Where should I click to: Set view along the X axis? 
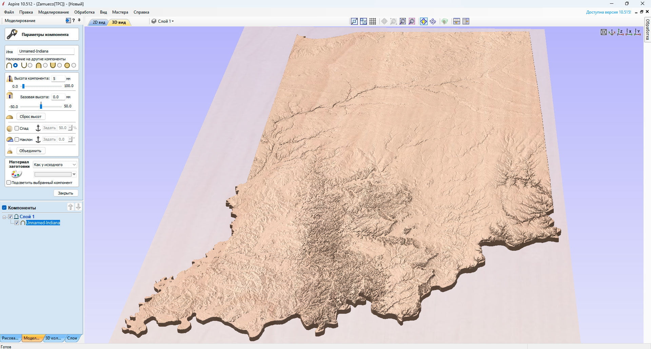pos(629,32)
